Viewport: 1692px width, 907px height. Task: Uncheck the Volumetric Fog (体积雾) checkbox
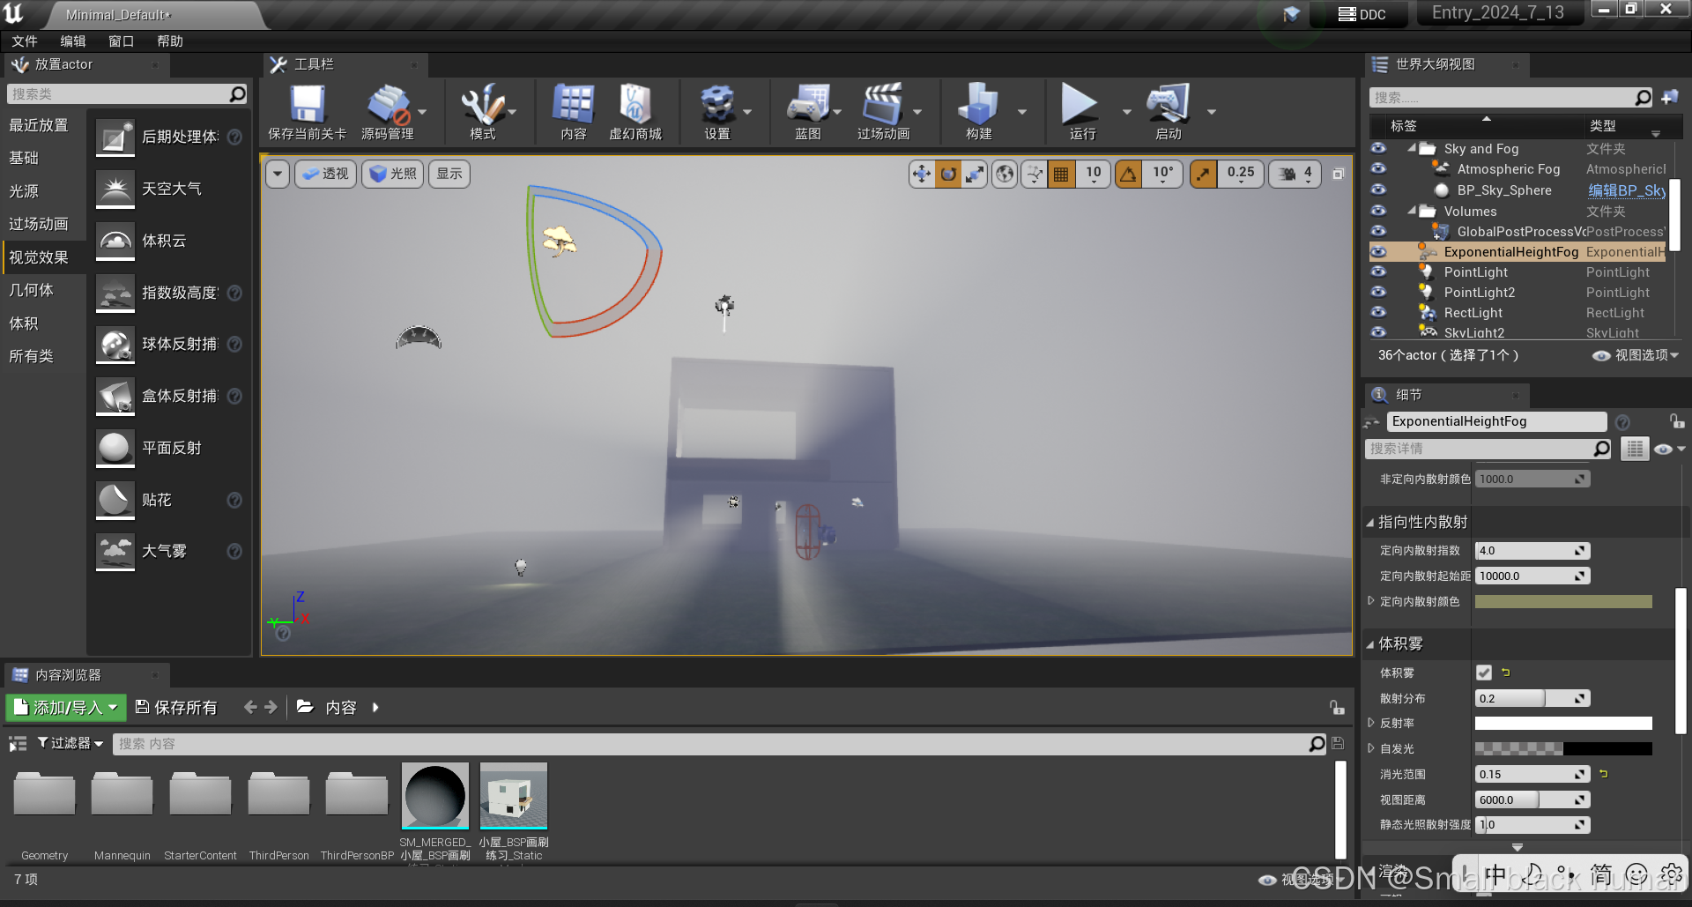tap(1484, 673)
